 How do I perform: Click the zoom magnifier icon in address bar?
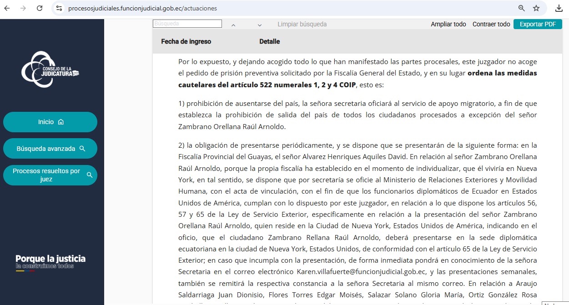(522, 8)
